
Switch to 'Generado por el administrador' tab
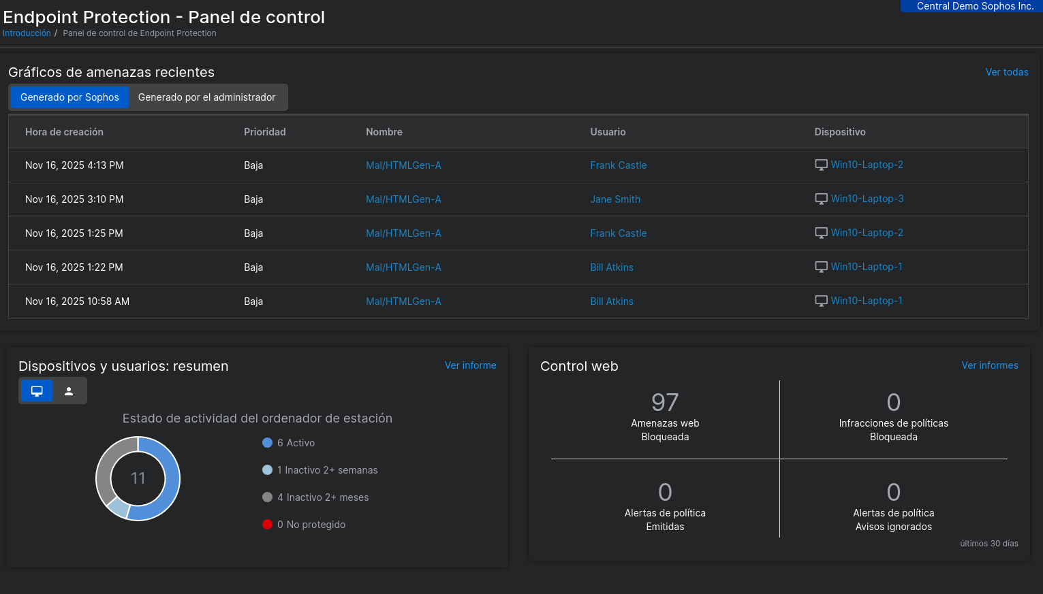206,97
